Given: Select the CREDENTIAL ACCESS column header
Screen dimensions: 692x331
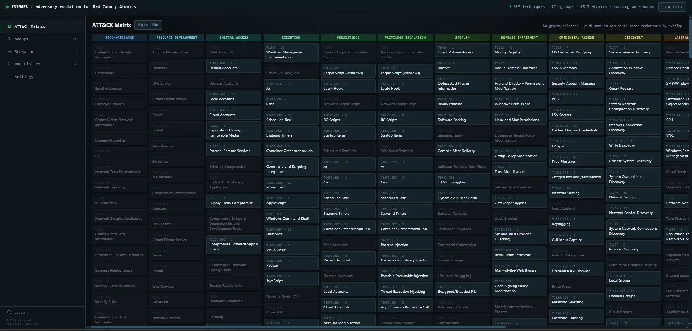Looking at the screenshot, I should tap(576, 37).
